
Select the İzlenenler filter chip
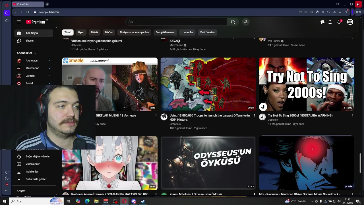point(187,32)
